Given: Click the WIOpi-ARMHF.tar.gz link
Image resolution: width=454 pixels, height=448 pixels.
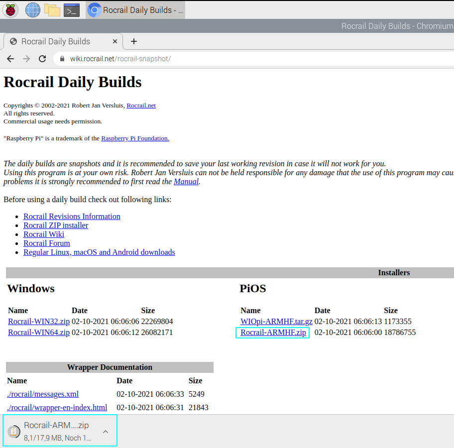Looking at the screenshot, I should (276, 322).
